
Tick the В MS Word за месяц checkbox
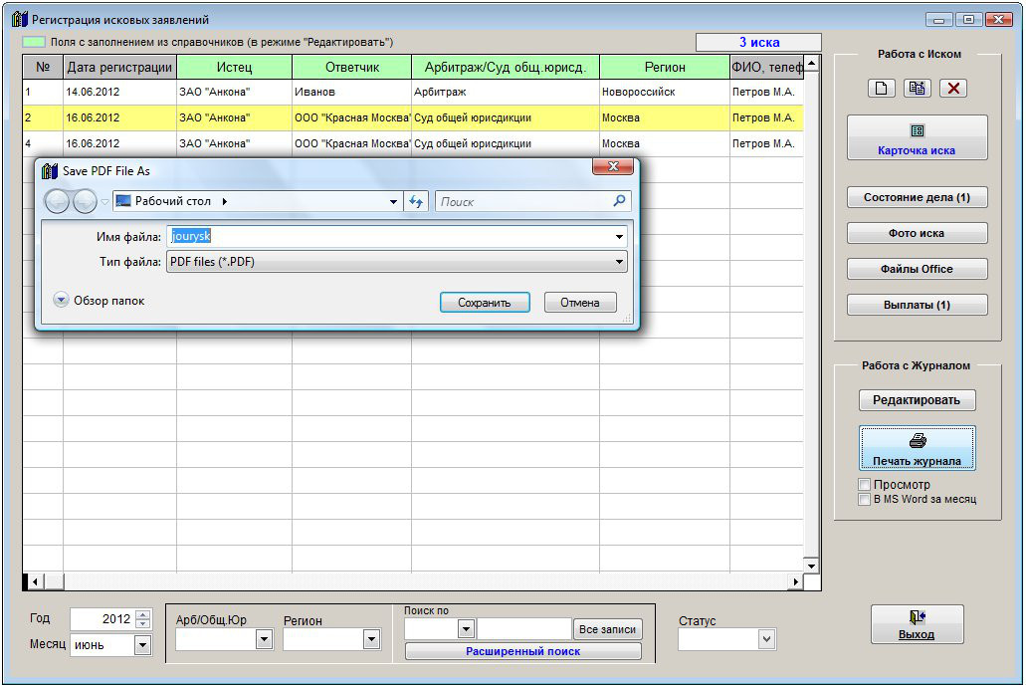(x=865, y=499)
